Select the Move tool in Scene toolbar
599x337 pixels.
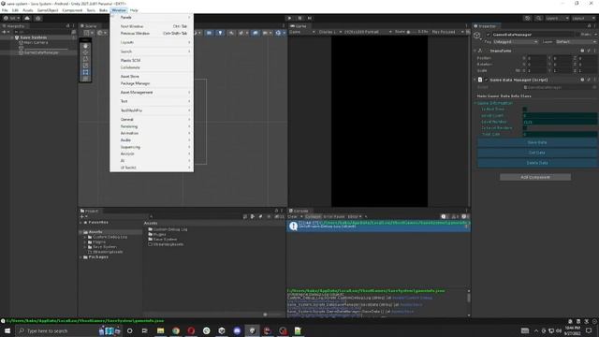(85, 52)
